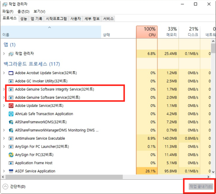Select the Application Frame Host row text
This screenshot has width=216, height=194.
coord(34,163)
